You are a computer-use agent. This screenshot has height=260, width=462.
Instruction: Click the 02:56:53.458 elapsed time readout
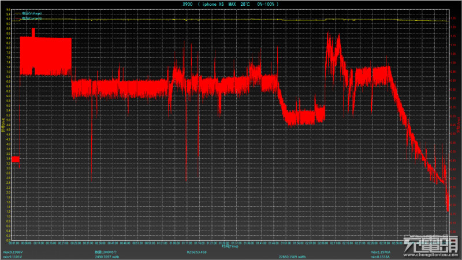point(197,252)
